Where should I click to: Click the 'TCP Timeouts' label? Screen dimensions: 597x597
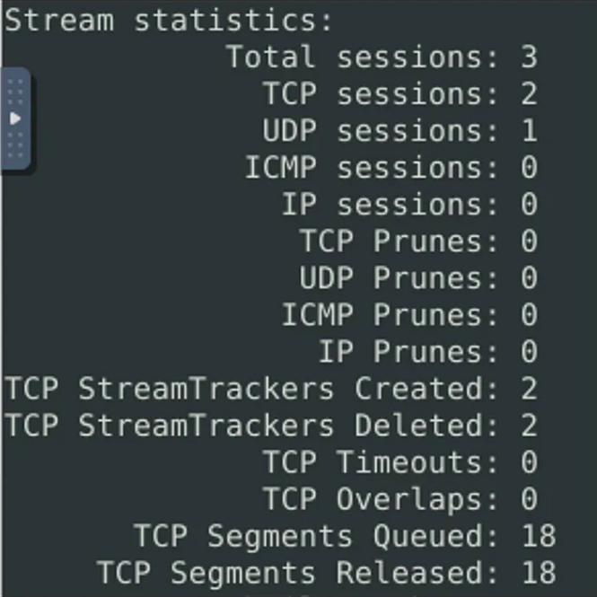380,462
